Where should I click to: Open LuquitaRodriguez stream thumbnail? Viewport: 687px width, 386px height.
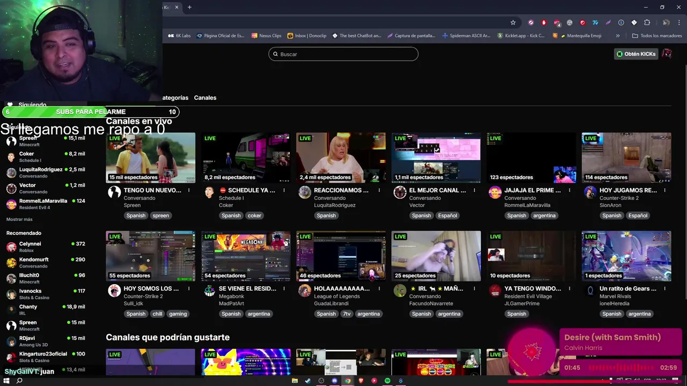click(341, 158)
